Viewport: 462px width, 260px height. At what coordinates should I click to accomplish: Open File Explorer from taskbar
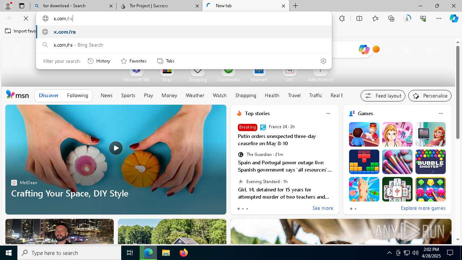166,253
